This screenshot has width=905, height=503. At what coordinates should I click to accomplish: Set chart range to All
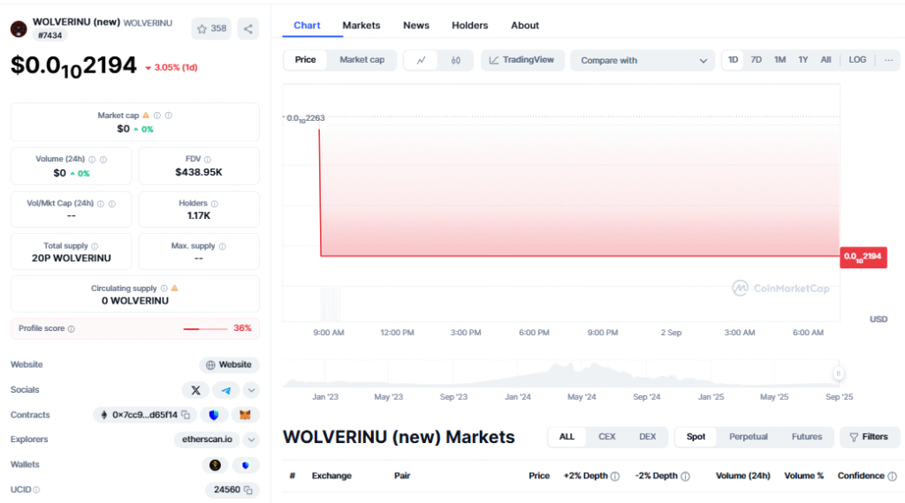point(826,60)
